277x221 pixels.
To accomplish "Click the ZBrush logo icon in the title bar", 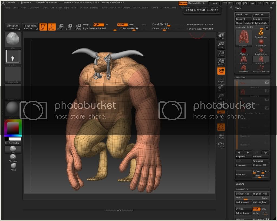I will tap(3, 3).
